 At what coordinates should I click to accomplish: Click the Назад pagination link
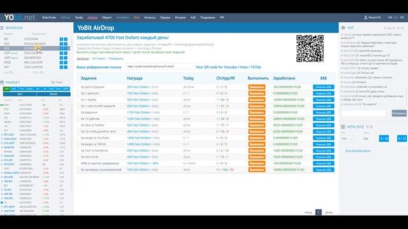coord(308,212)
